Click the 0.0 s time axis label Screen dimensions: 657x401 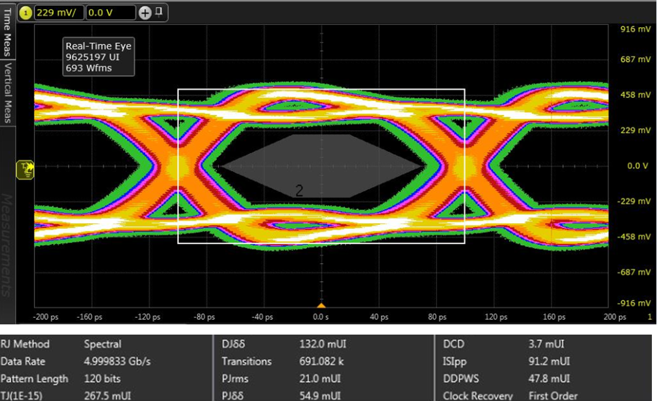click(x=321, y=317)
